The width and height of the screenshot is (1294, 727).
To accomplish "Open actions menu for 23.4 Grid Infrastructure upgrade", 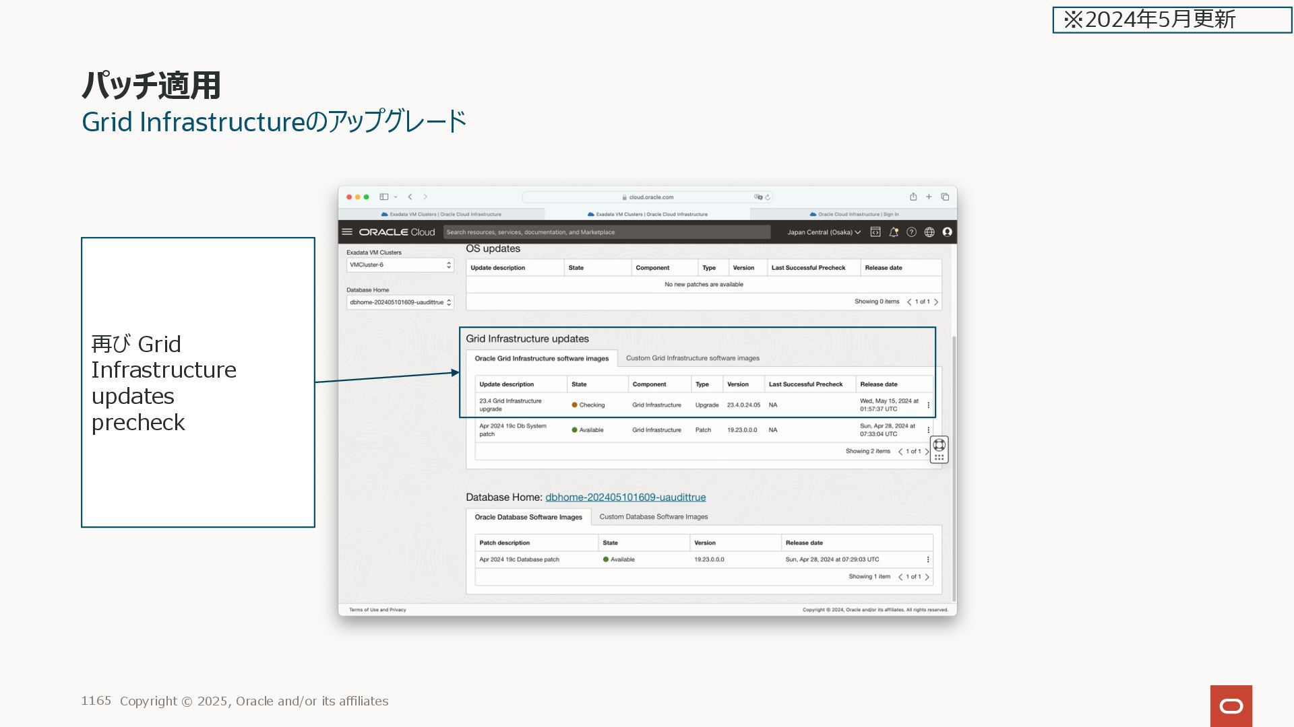I will pyautogui.click(x=928, y=405).
